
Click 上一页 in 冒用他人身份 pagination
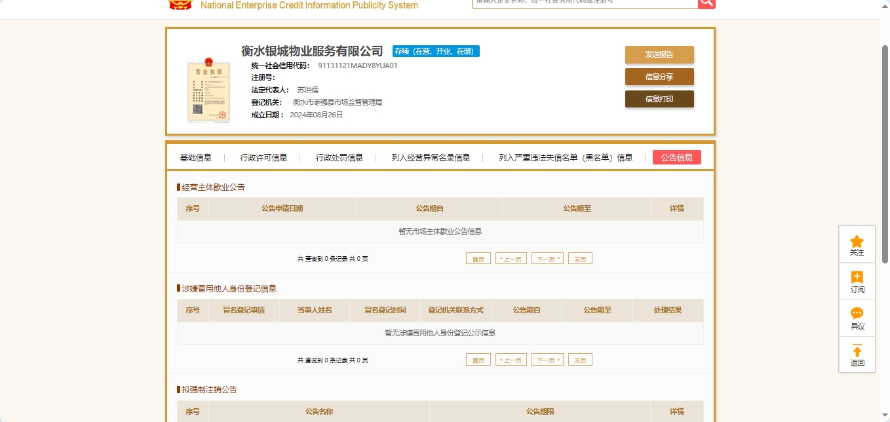click(511, 360)
